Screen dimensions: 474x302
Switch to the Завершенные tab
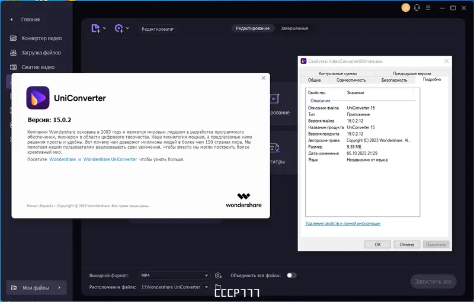pos(294,28)
